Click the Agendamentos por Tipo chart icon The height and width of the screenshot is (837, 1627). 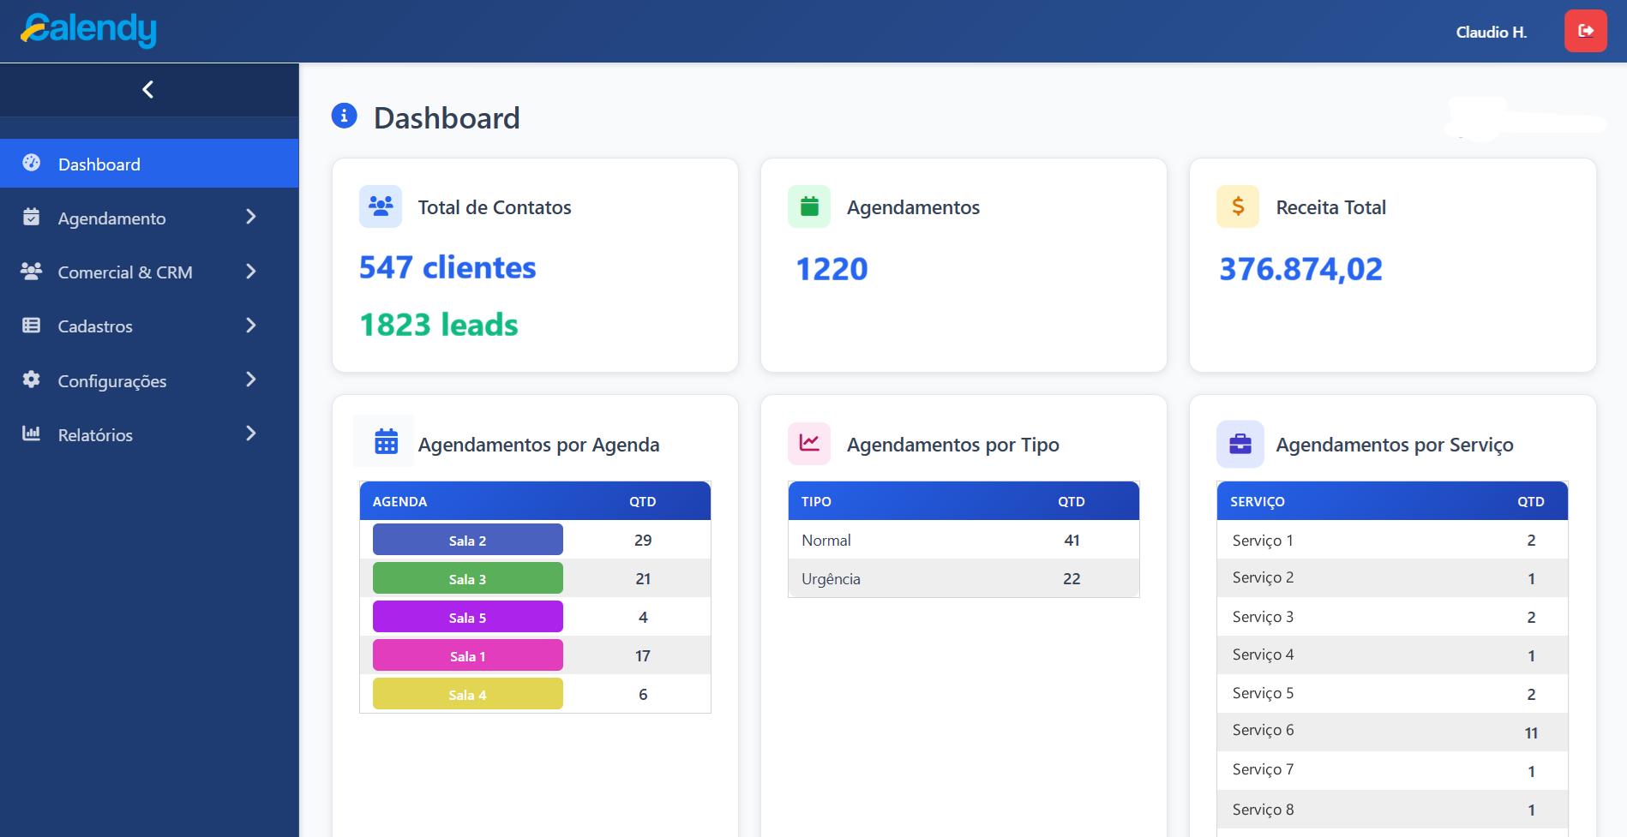(x=809, y=443)
